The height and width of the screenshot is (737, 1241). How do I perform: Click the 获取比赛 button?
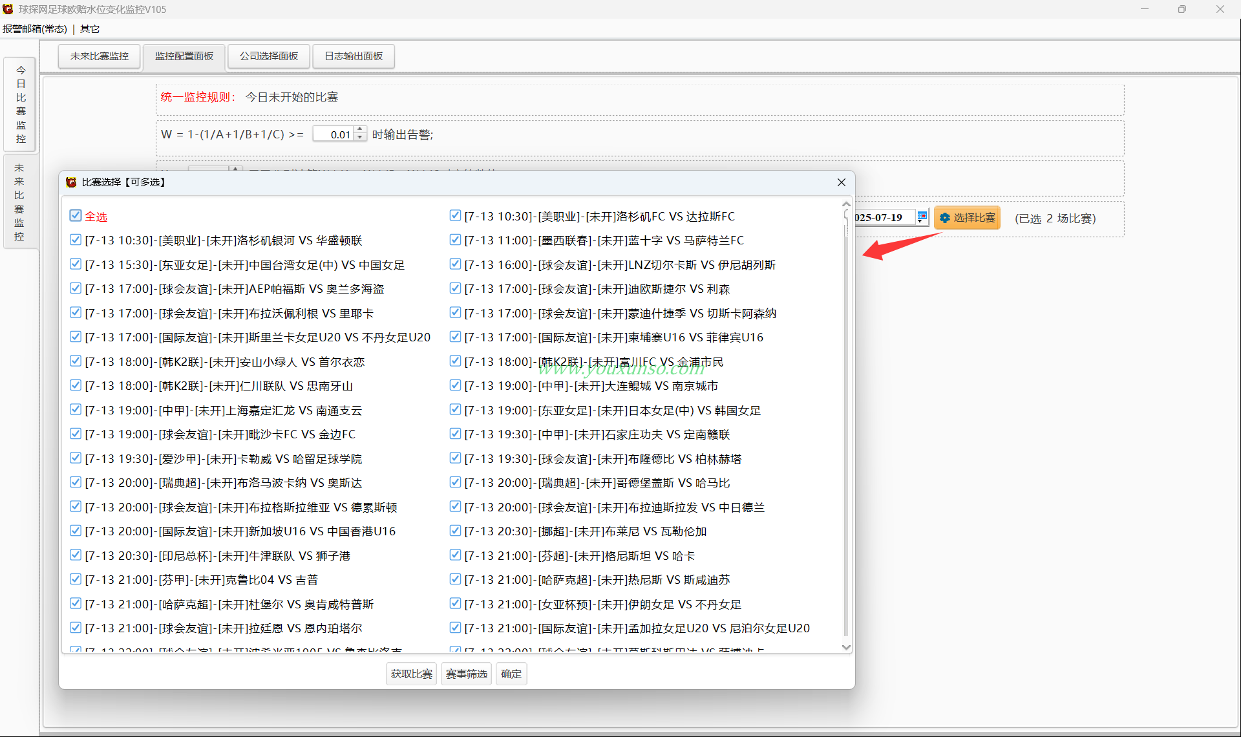(x=412, y=674)
